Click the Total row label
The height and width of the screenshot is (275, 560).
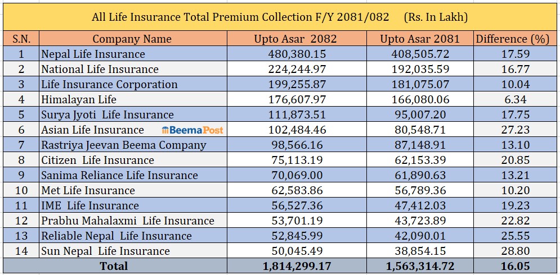tap(114, 266)
